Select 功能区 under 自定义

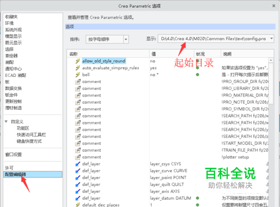(x=23, y=128)
